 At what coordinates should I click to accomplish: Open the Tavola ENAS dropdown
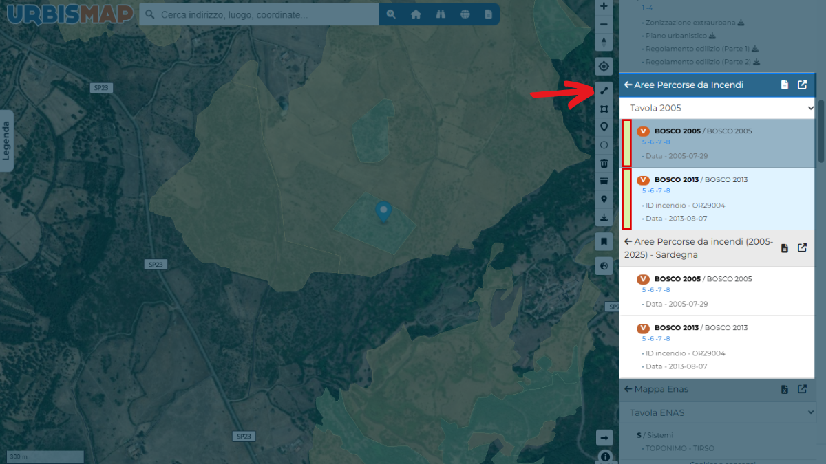[717, 412]
